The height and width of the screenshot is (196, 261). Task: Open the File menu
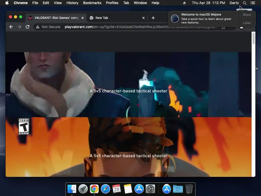[35, 3]
